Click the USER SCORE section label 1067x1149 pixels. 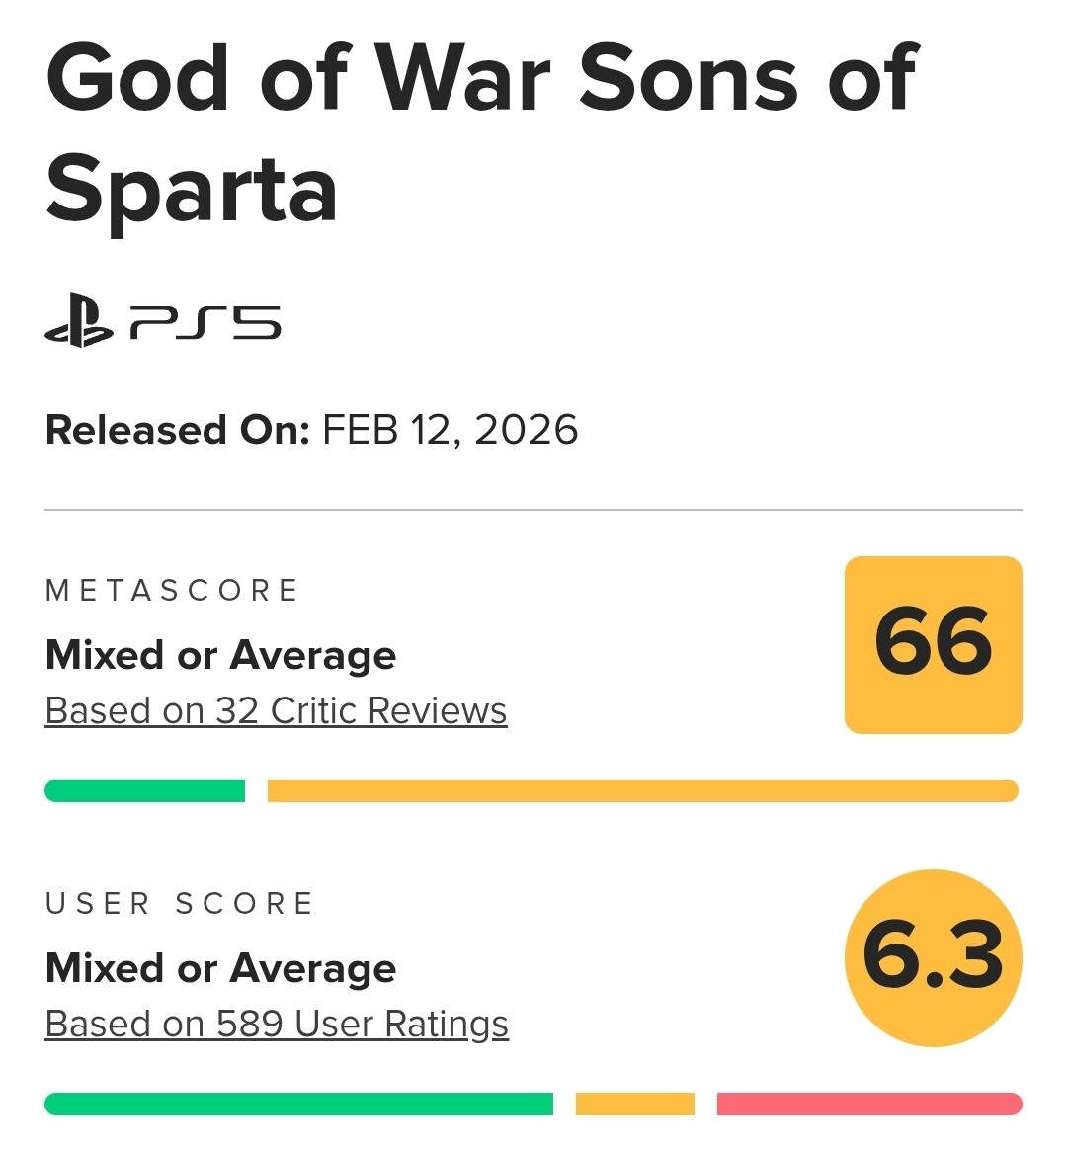click(180, 904)
